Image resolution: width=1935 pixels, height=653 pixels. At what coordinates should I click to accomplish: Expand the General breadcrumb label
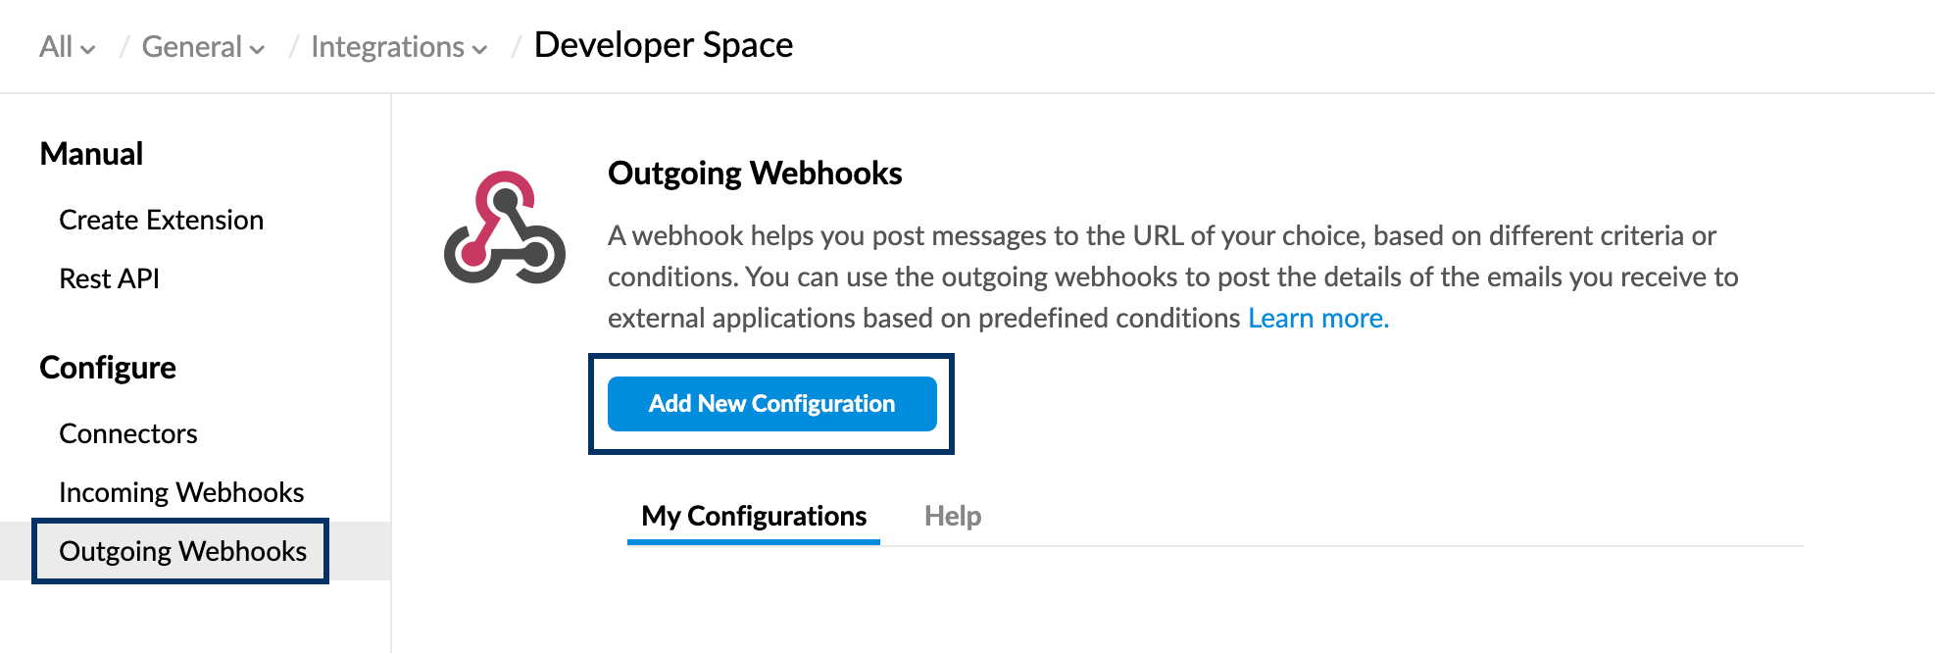coord(191,47)
